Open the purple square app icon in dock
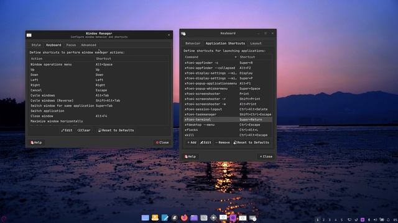 click(x=233, y=217)
